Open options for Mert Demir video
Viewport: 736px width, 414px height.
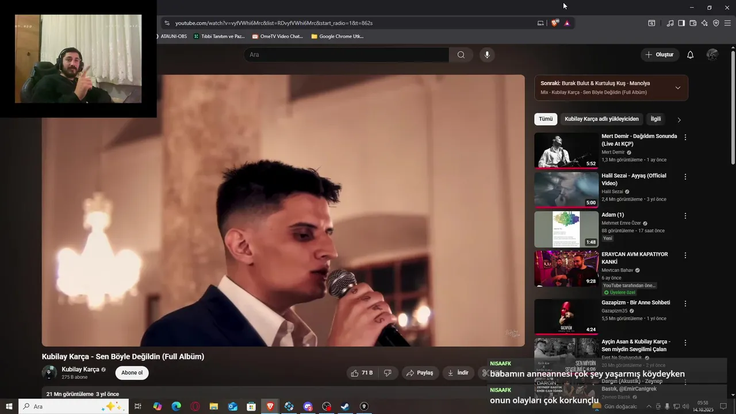click(x=685, y=137)
